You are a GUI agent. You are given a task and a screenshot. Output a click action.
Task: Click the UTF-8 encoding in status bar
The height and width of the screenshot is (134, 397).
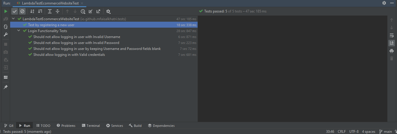[x=354, y=132]
